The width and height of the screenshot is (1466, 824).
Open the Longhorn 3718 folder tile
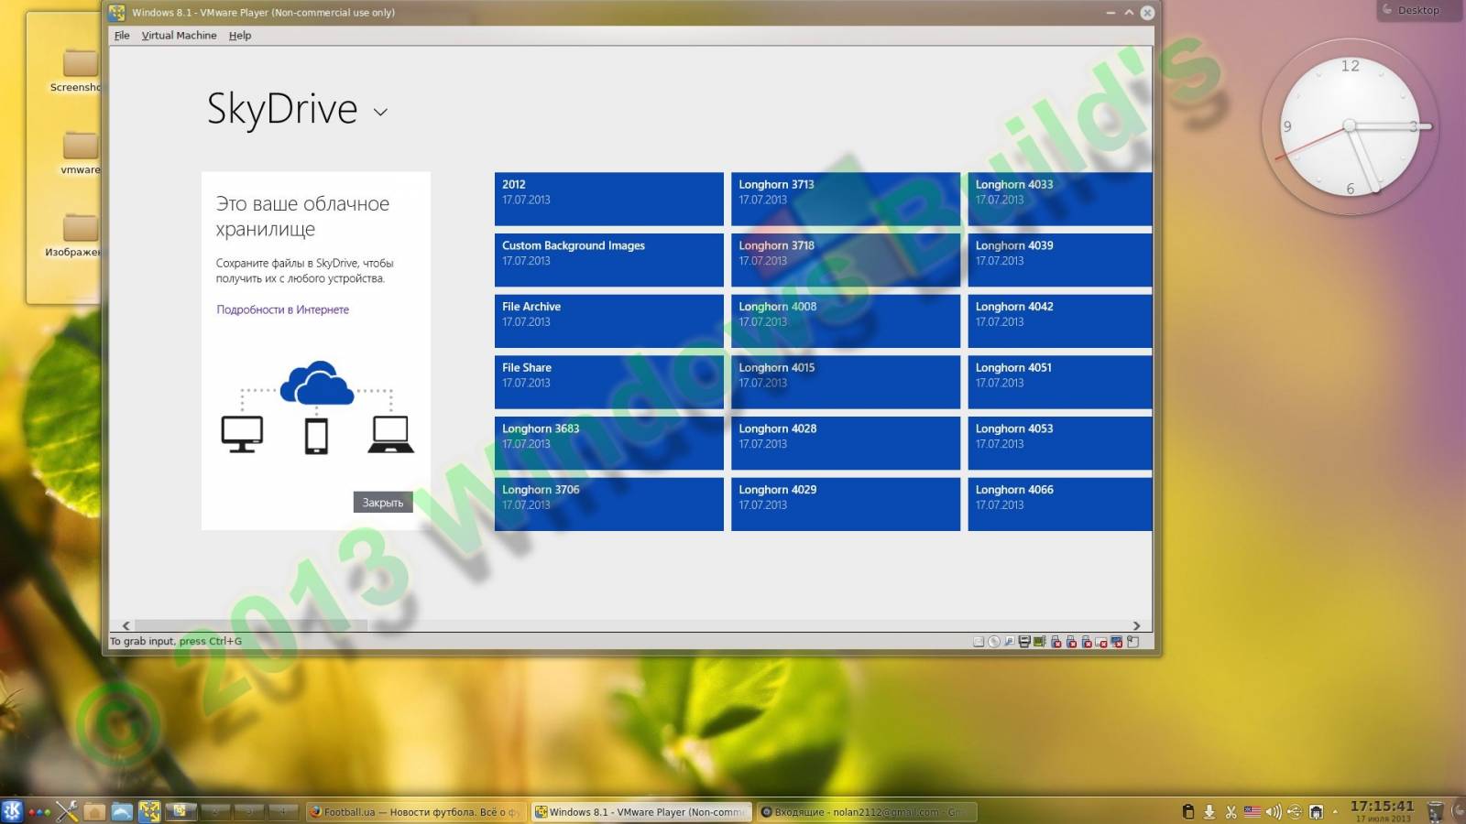tap(846, 260)
